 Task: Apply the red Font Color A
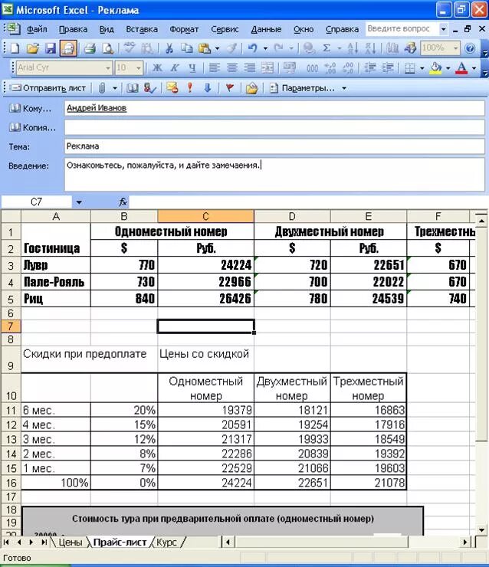[461, 68]
